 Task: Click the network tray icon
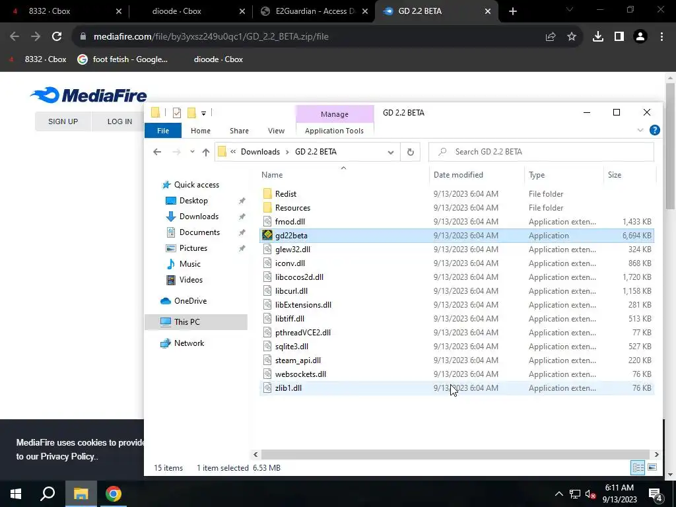(575, 494)
